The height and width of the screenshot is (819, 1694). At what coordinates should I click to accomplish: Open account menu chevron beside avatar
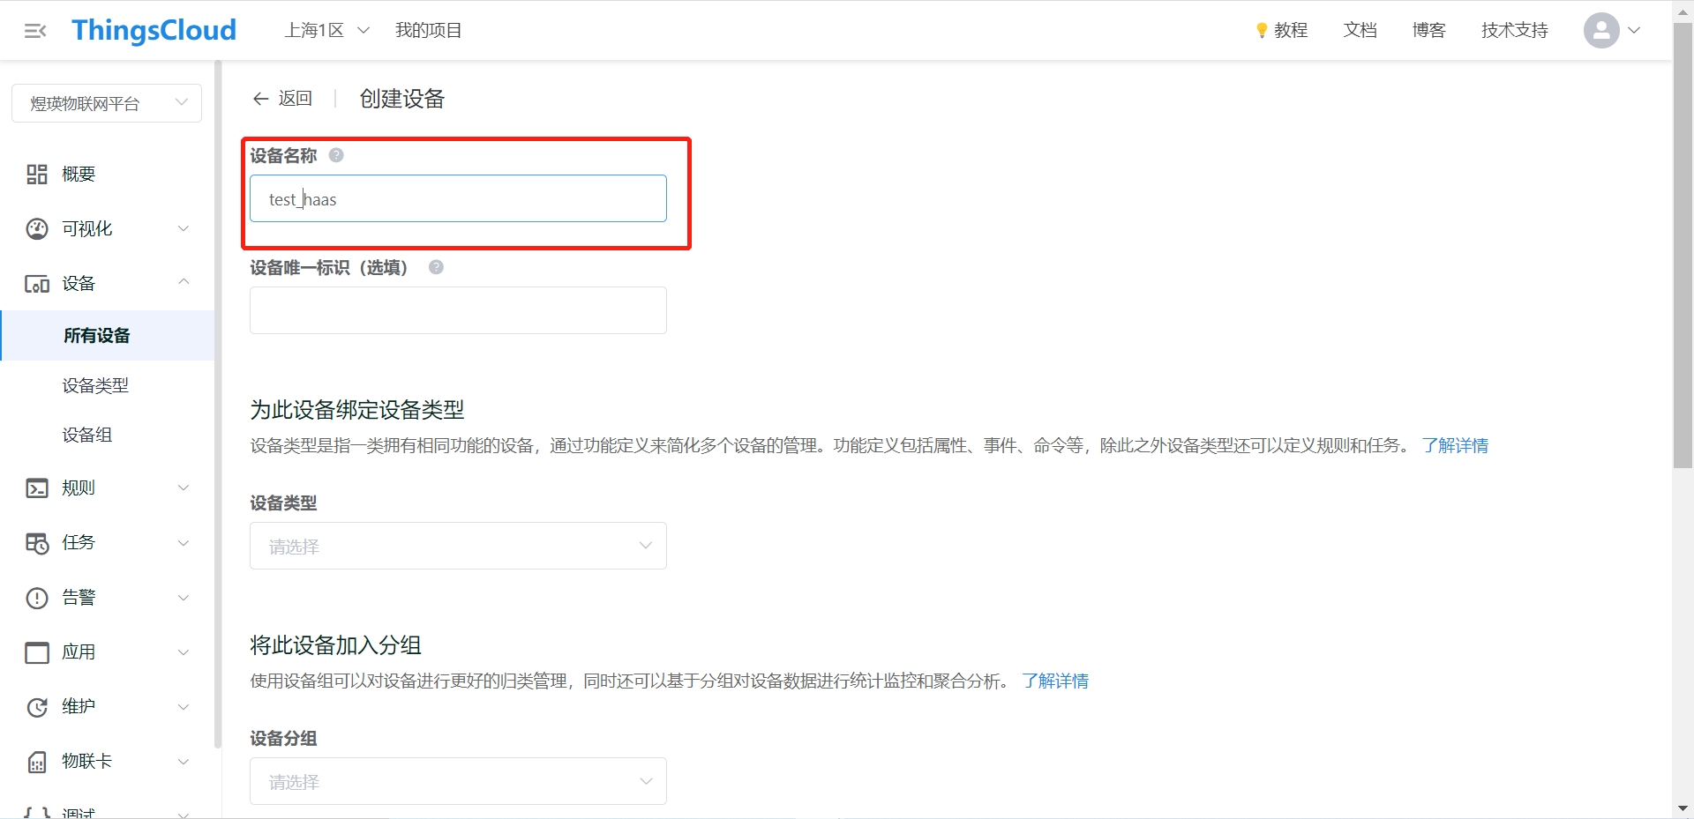(x=1634, y=30)
